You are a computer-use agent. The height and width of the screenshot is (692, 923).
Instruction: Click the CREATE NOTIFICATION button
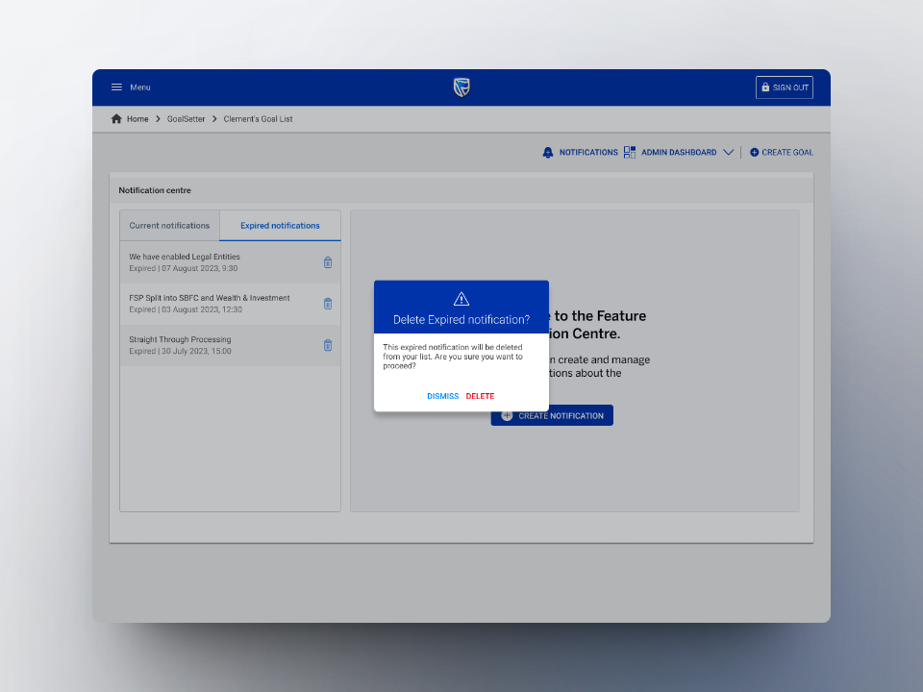(552, 415)
